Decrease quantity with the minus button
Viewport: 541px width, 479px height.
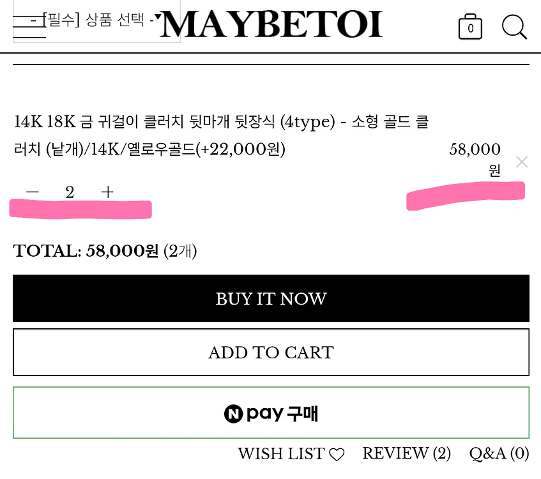click(32, 192)
